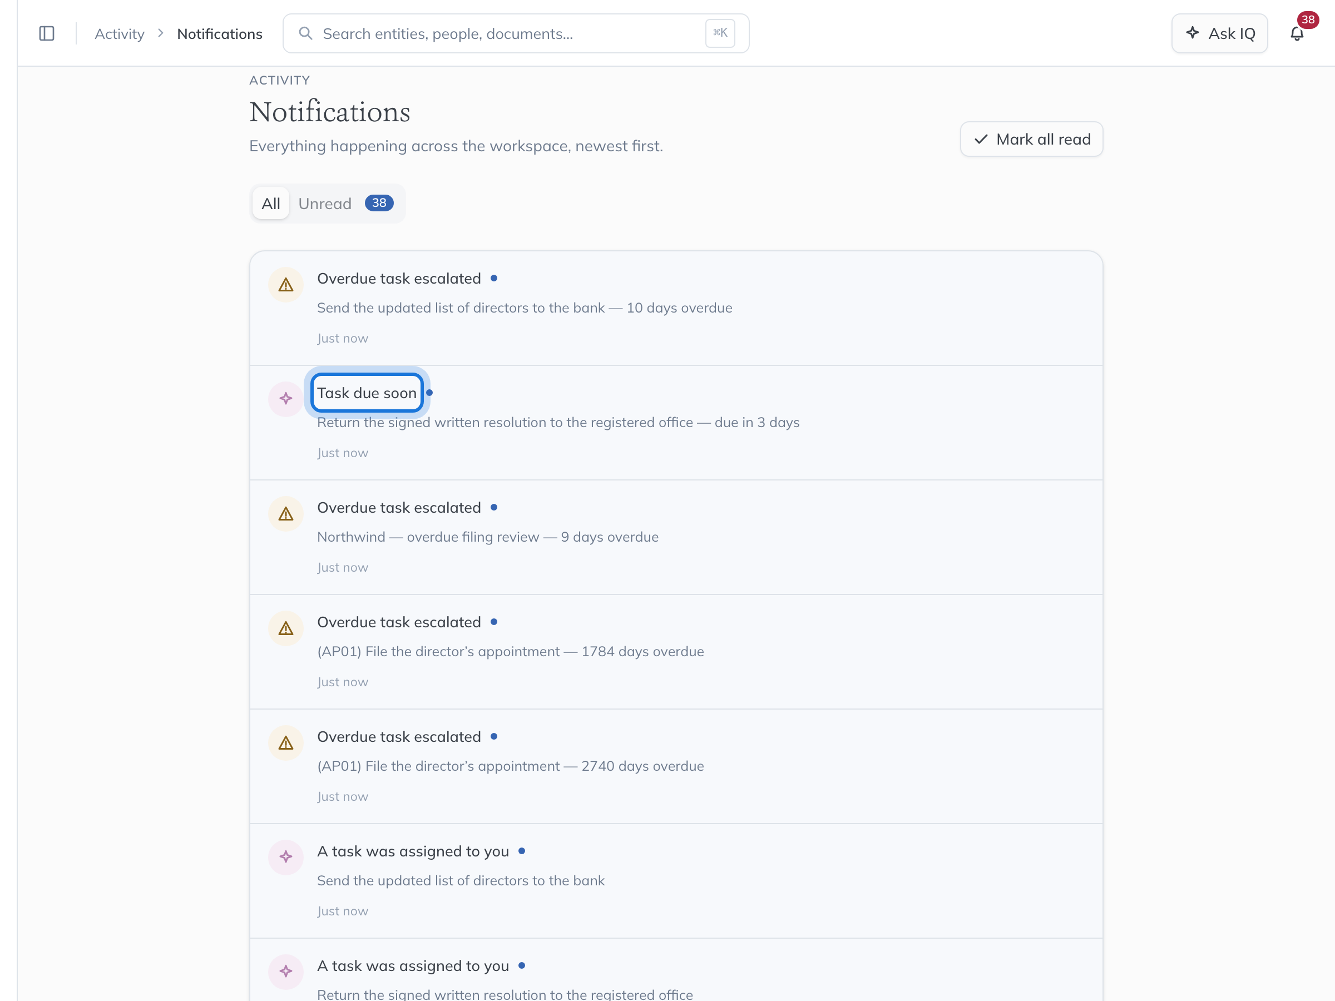Click text '(AP01) File the director's appointment — 1784 days overdue'

511,652
